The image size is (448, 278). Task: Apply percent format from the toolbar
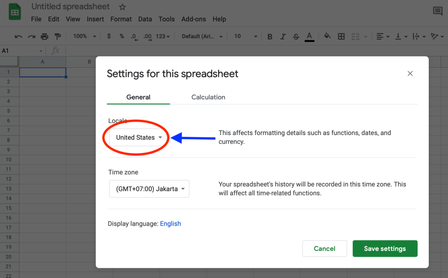121,36
